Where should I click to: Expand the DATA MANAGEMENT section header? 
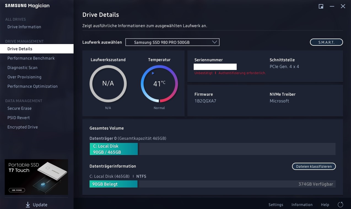[24, 101]
